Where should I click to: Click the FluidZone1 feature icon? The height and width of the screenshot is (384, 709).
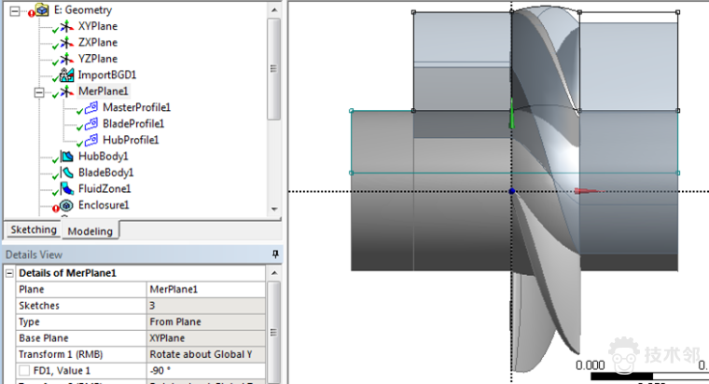tap(67, 189)
